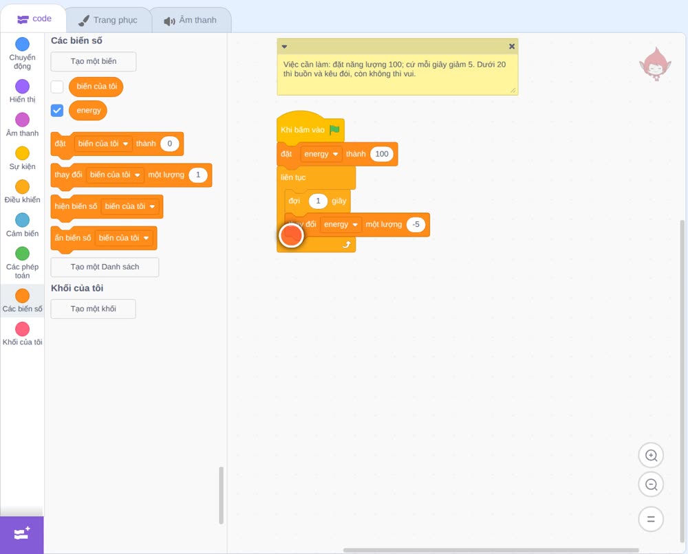Collapse the yellow comment note arrow
This screenshot has height=554, width=688.
click(284, 47)
